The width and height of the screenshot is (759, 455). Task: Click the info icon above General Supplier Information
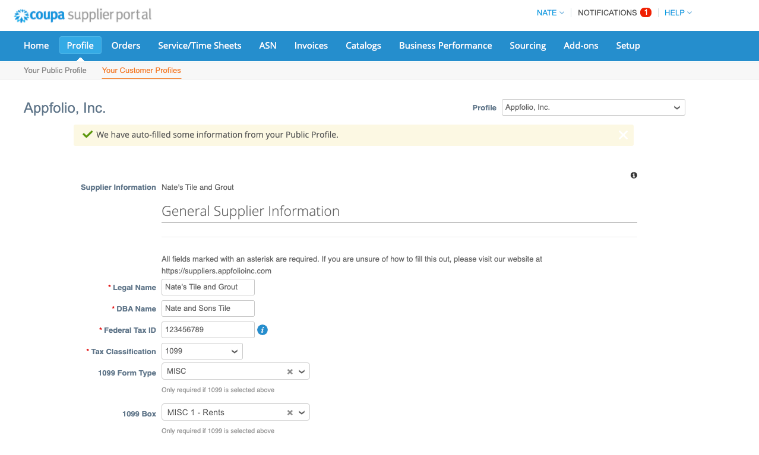tap(633, 175)
